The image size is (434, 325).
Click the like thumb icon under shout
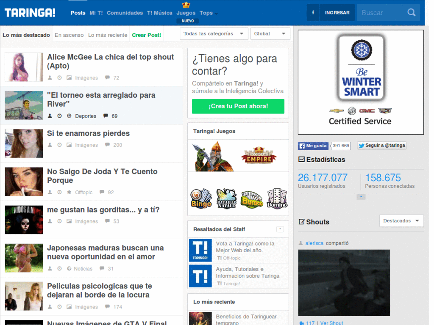[x=301, y=323]
